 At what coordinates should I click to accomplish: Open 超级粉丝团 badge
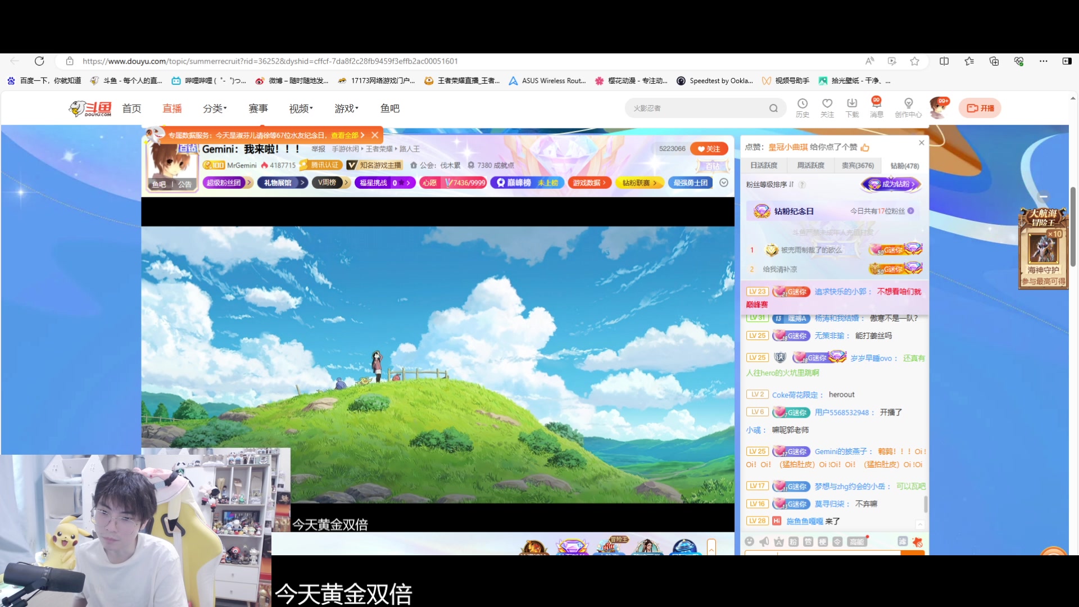tap(227, 183)
